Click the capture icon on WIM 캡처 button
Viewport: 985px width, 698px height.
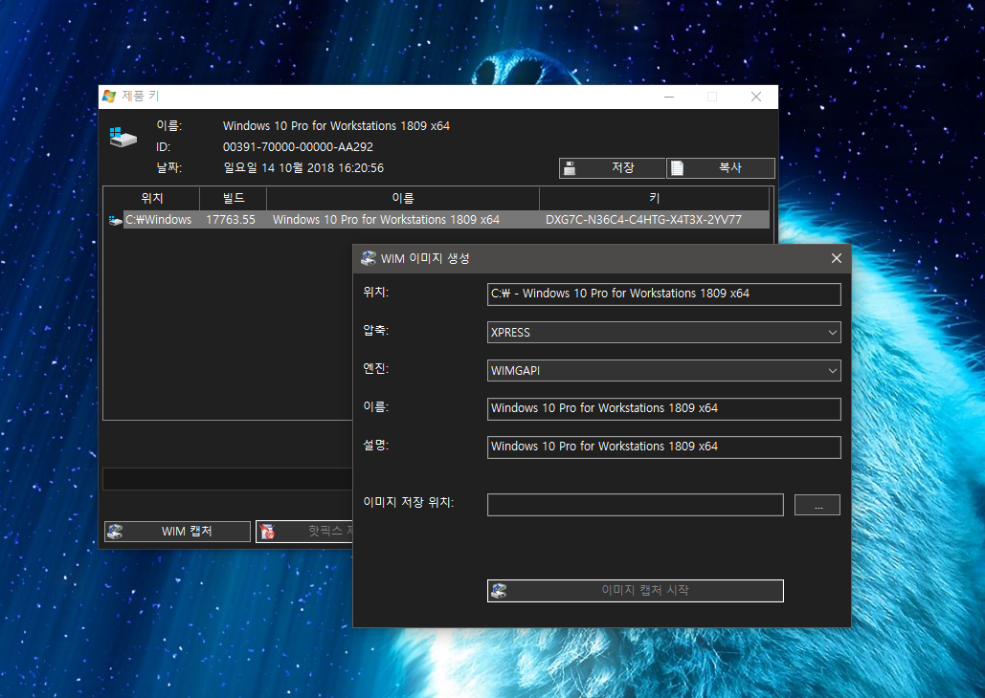point(115,532)
